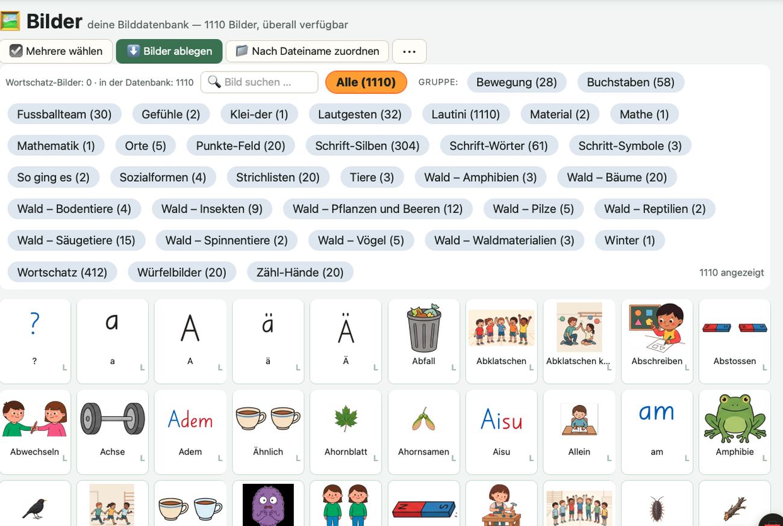Filter by Wald – Säugetiere (15)

76,240
